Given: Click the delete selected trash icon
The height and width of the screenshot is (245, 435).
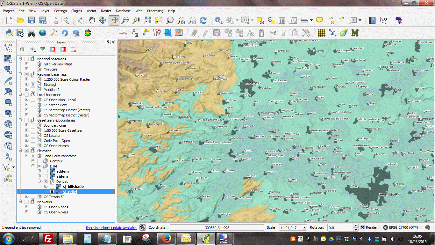Looking at the screenshot, I should pos(261,33).
